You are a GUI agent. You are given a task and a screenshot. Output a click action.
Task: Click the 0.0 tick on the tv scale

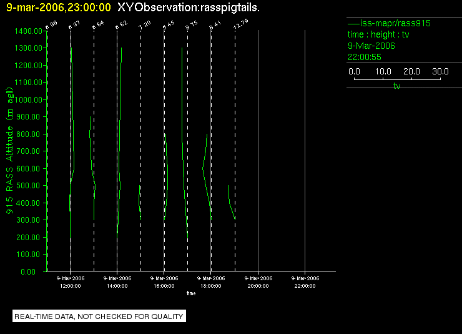tap(354, 71)
